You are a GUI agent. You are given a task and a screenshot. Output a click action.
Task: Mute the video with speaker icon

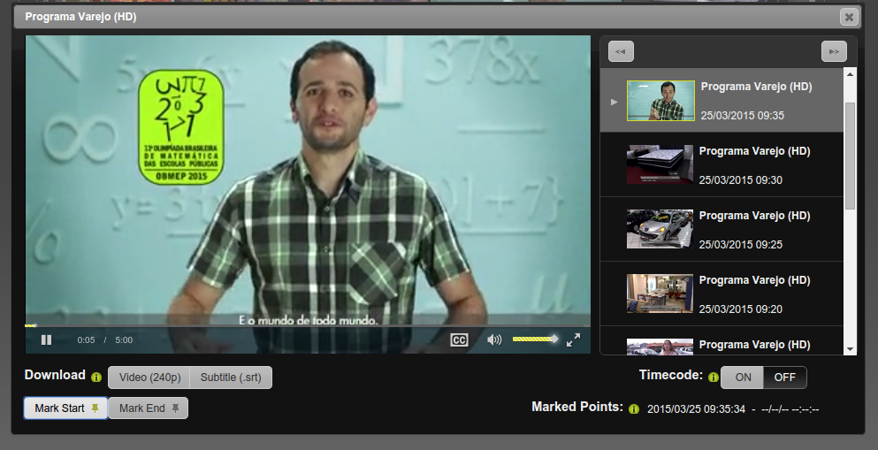click(x=494, y=339)
